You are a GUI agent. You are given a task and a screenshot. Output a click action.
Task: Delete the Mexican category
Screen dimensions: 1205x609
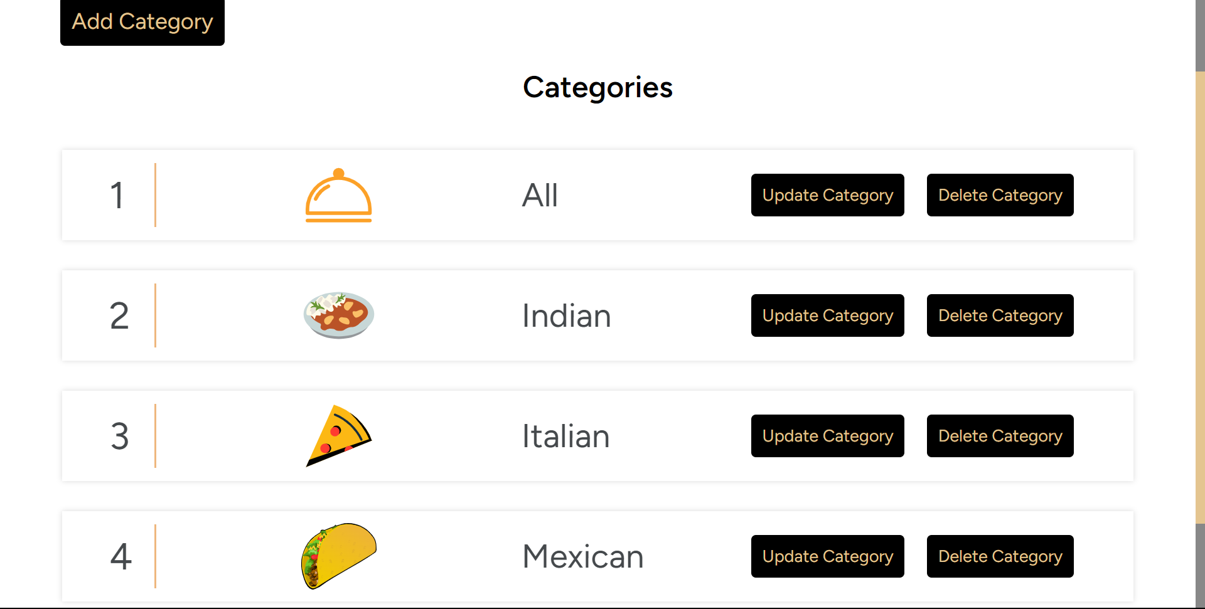pos(1000,556)
